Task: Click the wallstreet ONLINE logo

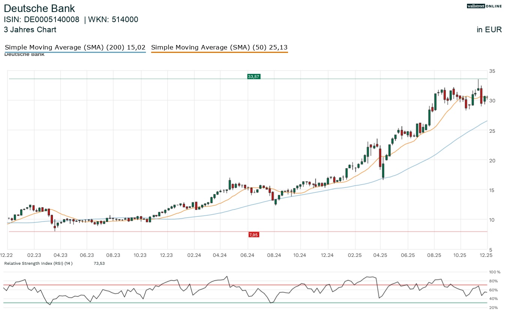Action: pos(484,6)
